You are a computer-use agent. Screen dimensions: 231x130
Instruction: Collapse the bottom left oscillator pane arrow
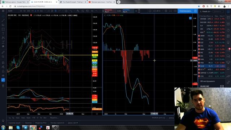[x=9, y=105]
